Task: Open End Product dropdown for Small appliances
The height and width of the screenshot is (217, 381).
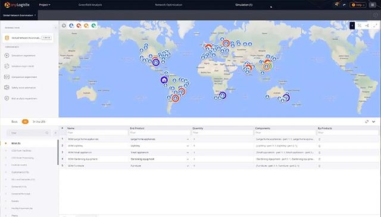Action: pos(188,152)
